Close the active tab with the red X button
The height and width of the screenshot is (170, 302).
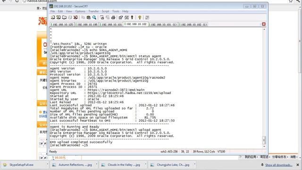tap(264, 24)
